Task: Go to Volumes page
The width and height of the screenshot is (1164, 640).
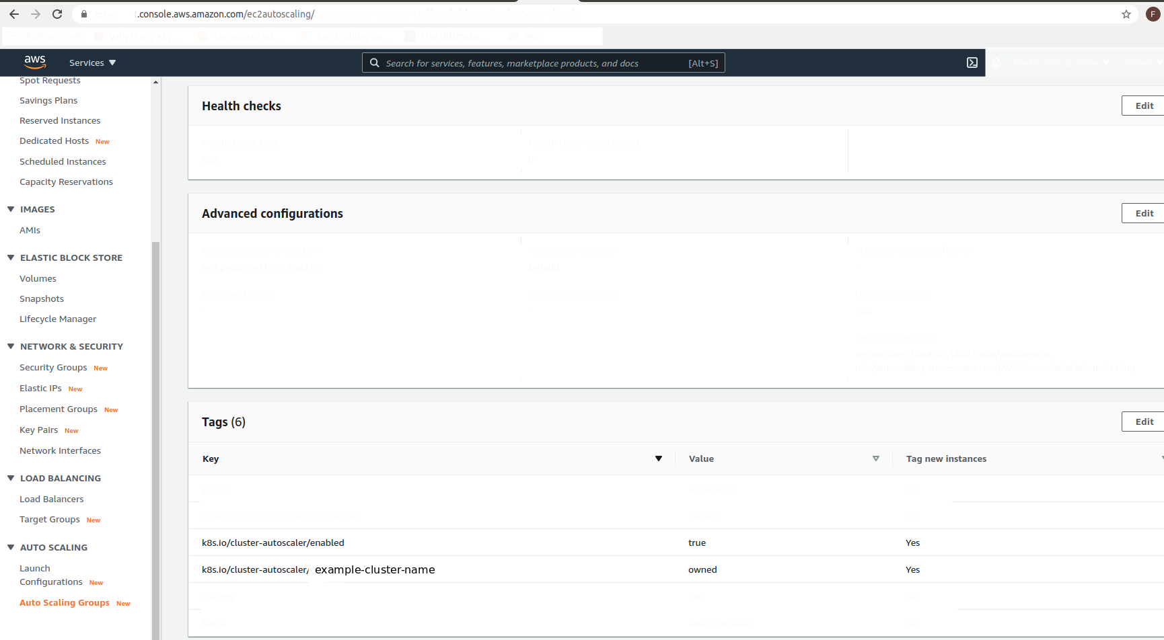Action: [x=38, y=278]
